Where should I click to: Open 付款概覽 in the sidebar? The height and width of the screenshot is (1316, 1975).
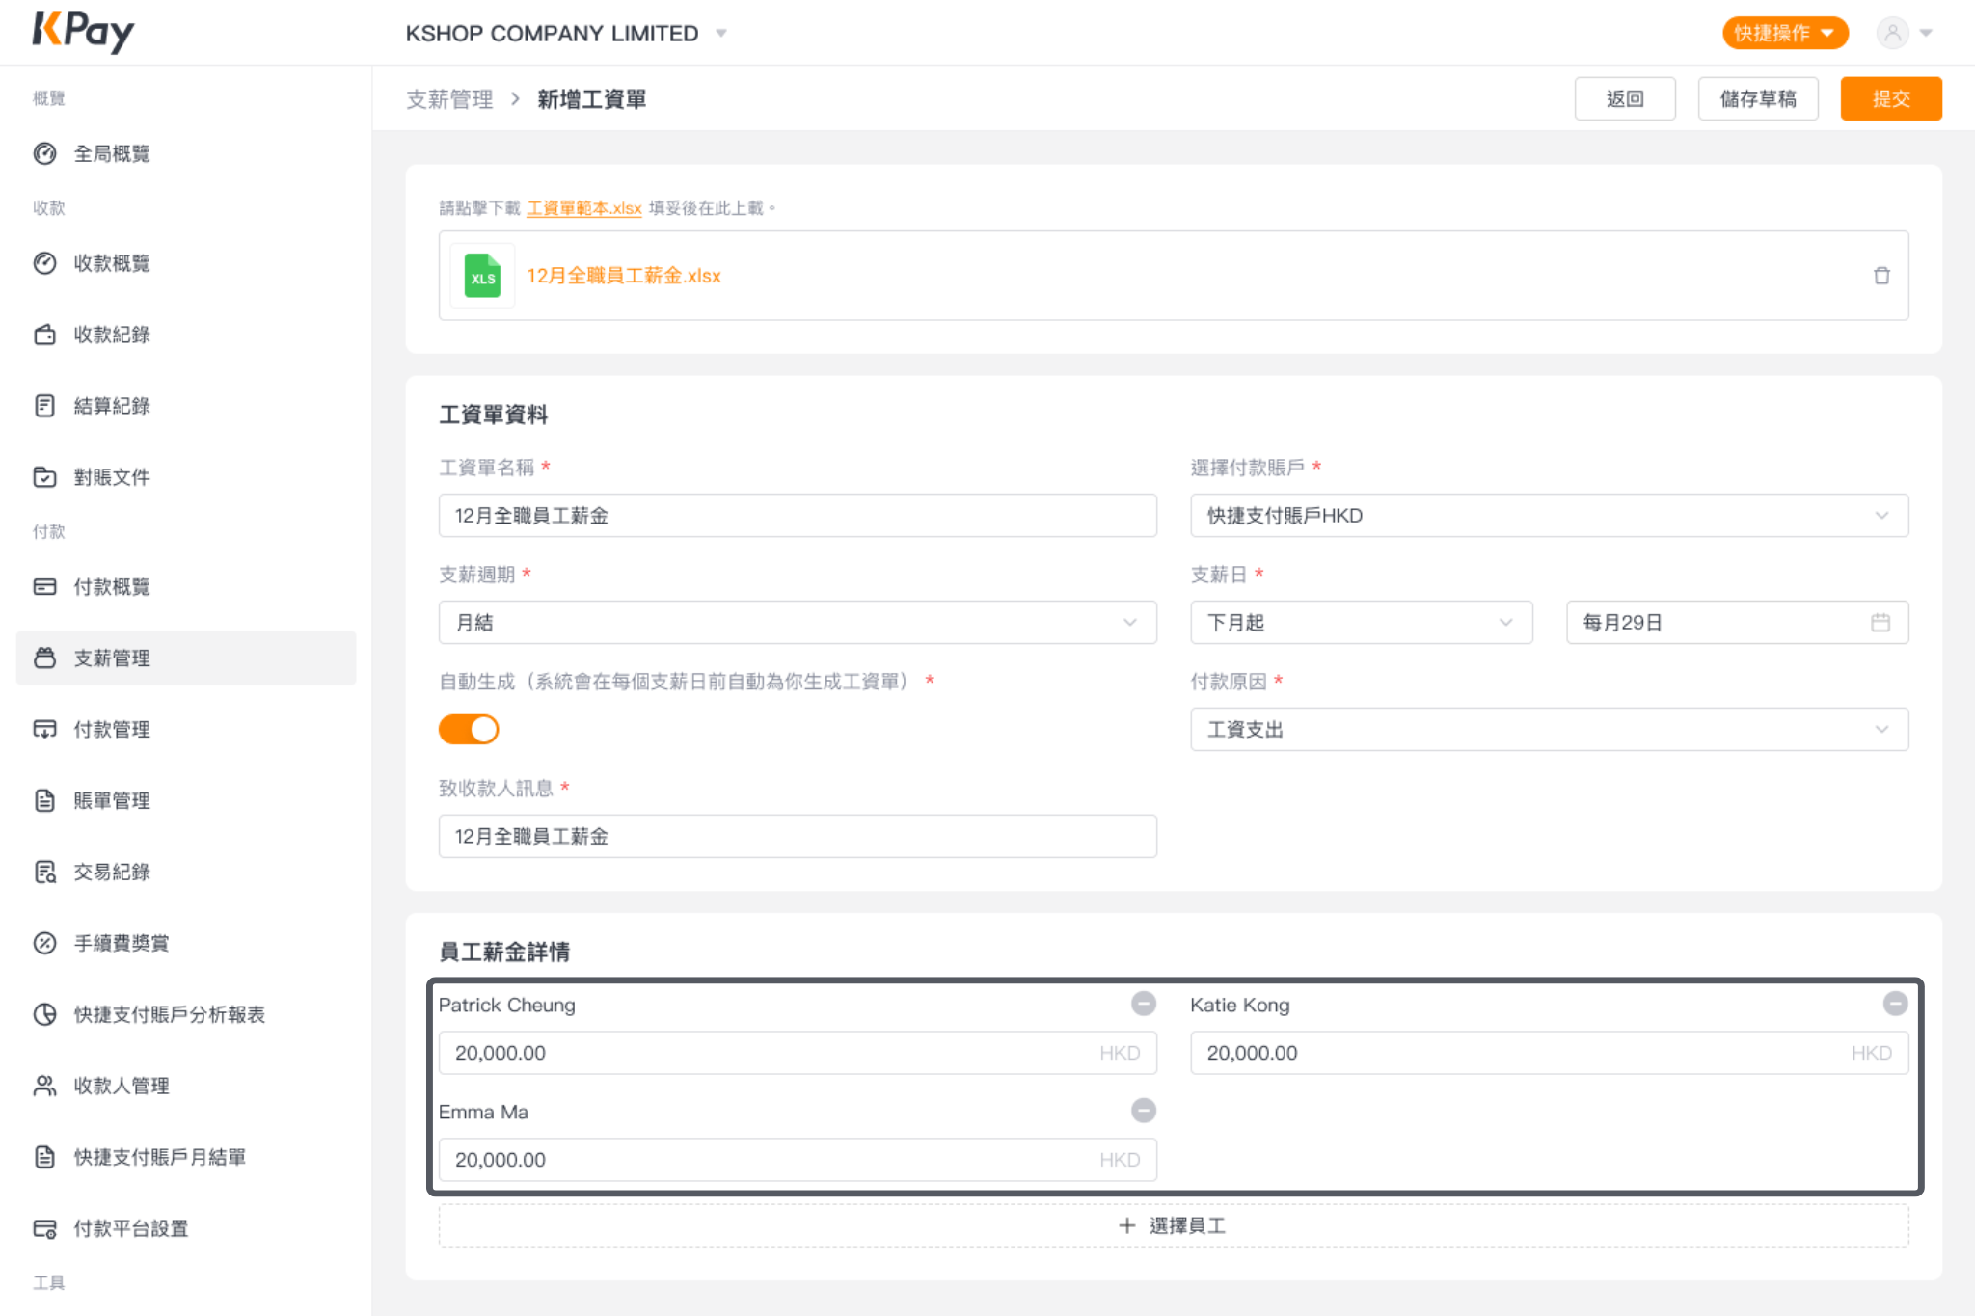pyautogui.click(x=186, y=587)
